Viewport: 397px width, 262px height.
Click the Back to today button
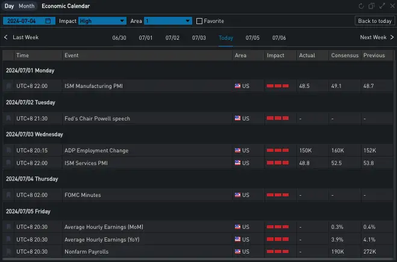375,21
